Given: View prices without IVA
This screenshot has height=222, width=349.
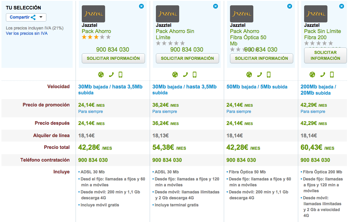Looking at the screenshot, I should [x=27, y=33].
